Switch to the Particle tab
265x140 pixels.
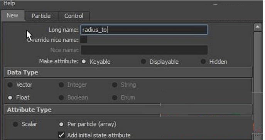(x=41, y=16)
